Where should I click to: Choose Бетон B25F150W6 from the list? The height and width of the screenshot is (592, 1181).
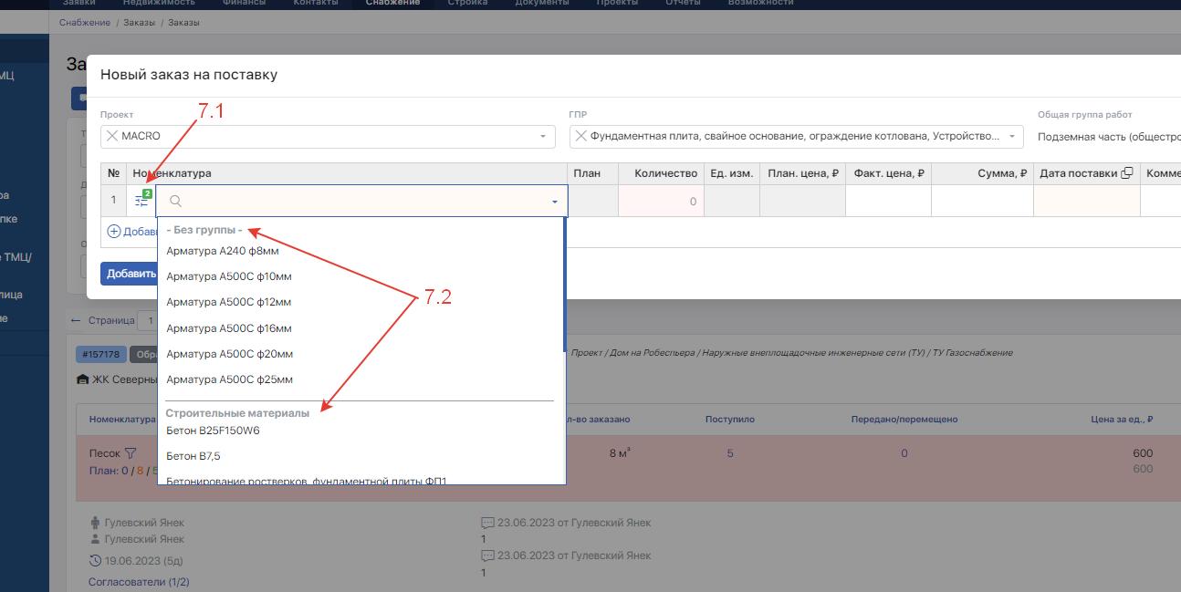point(213,431)
